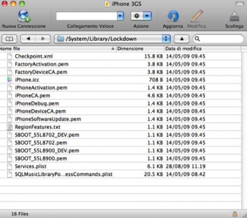This screenshot has width=247, height=218.
Task: Click the 708 B size value
Action: coord(156,80)
